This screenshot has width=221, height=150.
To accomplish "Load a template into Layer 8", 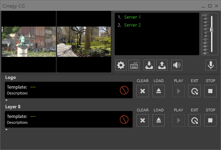I will pos(158,120).
